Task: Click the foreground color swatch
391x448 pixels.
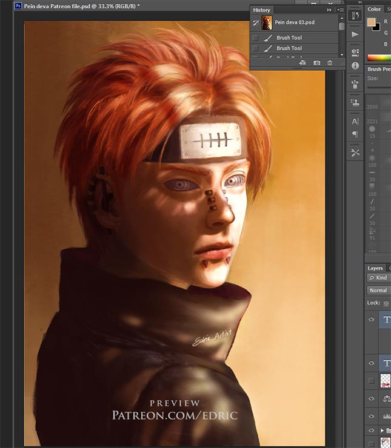Action: [371, 22]
